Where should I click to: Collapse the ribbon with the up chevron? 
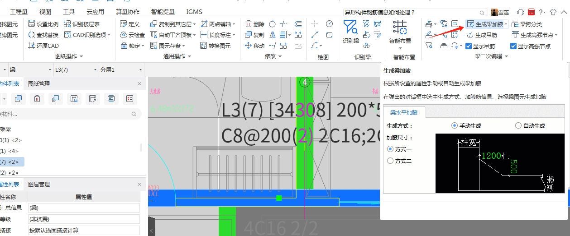[x=564, y=12]
